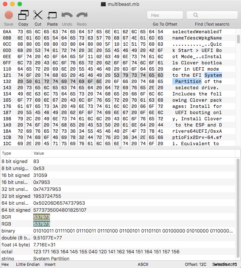Click the data inspector vertical scrollbar
The image size is (241, 268).
click(x=238, y=208)
